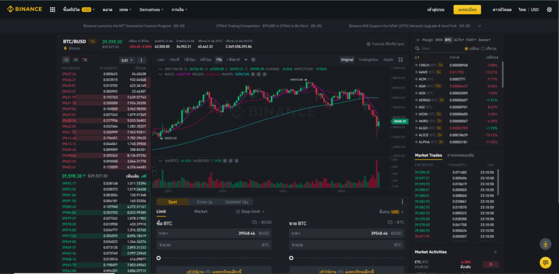Viewport: 559px width, 274px height.
Task: Open MA indicator settings icon
Action: (259, 74)
